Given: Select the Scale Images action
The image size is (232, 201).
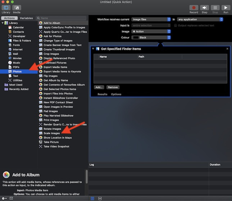Looking at the screenshot, I should pos(51,133).
